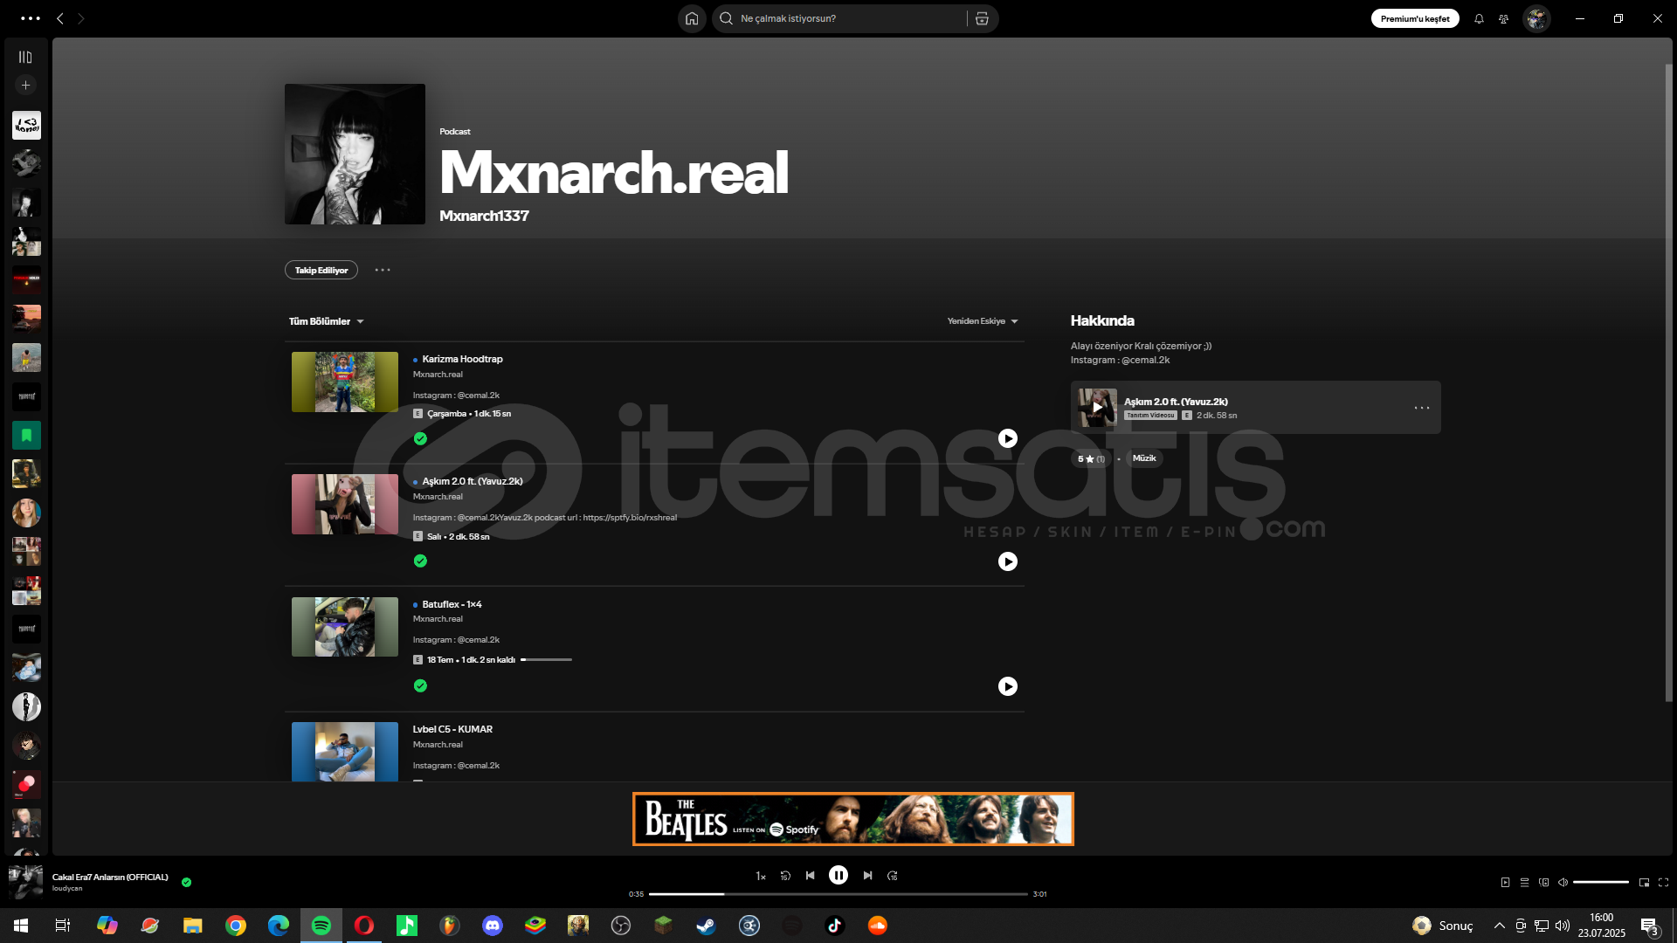
Task: Open now playing cover art
Action: [x=25, y=882]
